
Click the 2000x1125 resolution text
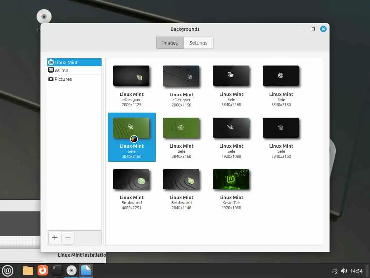pyautogui.click(x=132, y=105)
